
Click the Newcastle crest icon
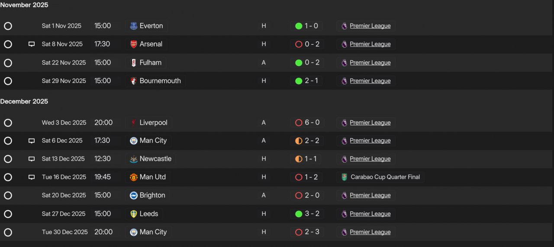point(134,159)
